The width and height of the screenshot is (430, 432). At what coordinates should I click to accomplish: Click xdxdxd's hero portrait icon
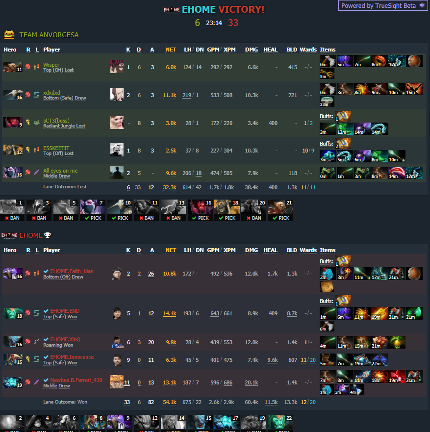click(x=13, y=95)
